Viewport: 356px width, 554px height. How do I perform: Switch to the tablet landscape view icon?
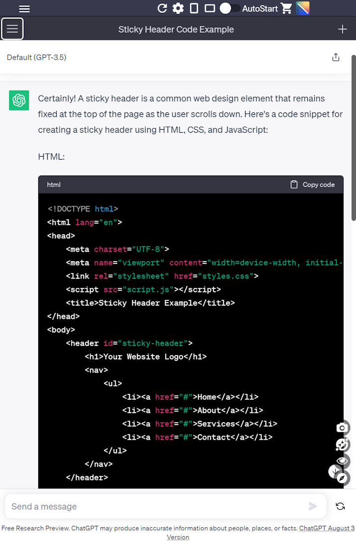(210, 8)
